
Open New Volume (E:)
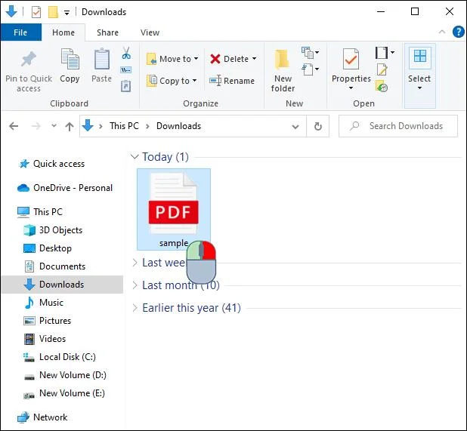click(64, 393)
